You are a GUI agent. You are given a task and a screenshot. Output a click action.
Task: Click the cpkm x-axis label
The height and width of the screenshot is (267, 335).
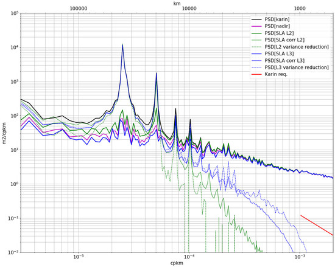coord(177,263)
